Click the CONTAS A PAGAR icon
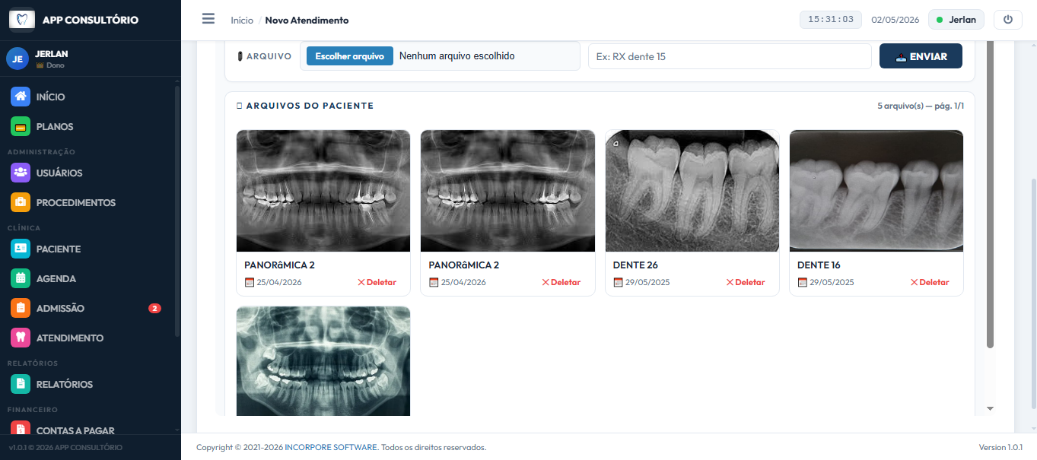 pos(21,429)
